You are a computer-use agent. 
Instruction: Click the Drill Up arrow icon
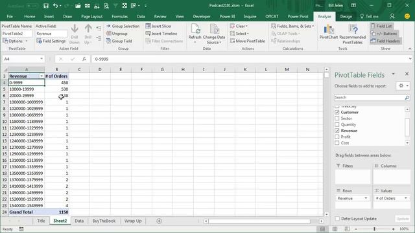click(x=88, y=28)
